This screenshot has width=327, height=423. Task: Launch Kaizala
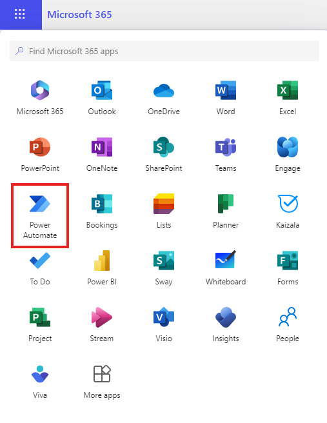288,211
